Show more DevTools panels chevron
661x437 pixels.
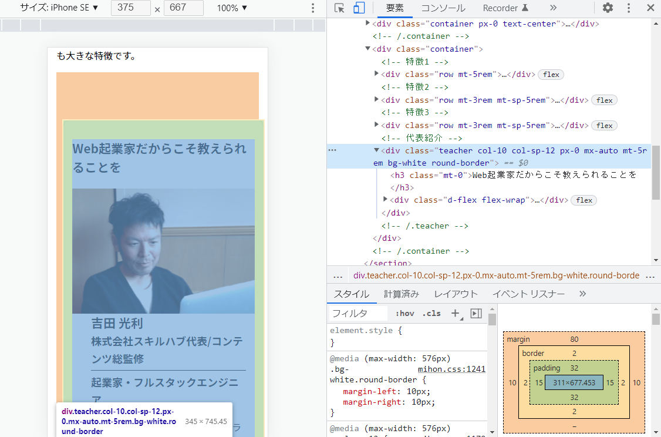click(x=553, y=8)
